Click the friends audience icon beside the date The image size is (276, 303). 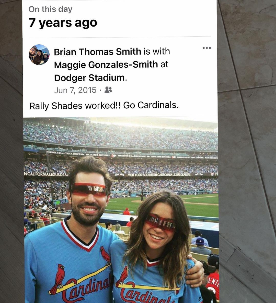[108, 90]
